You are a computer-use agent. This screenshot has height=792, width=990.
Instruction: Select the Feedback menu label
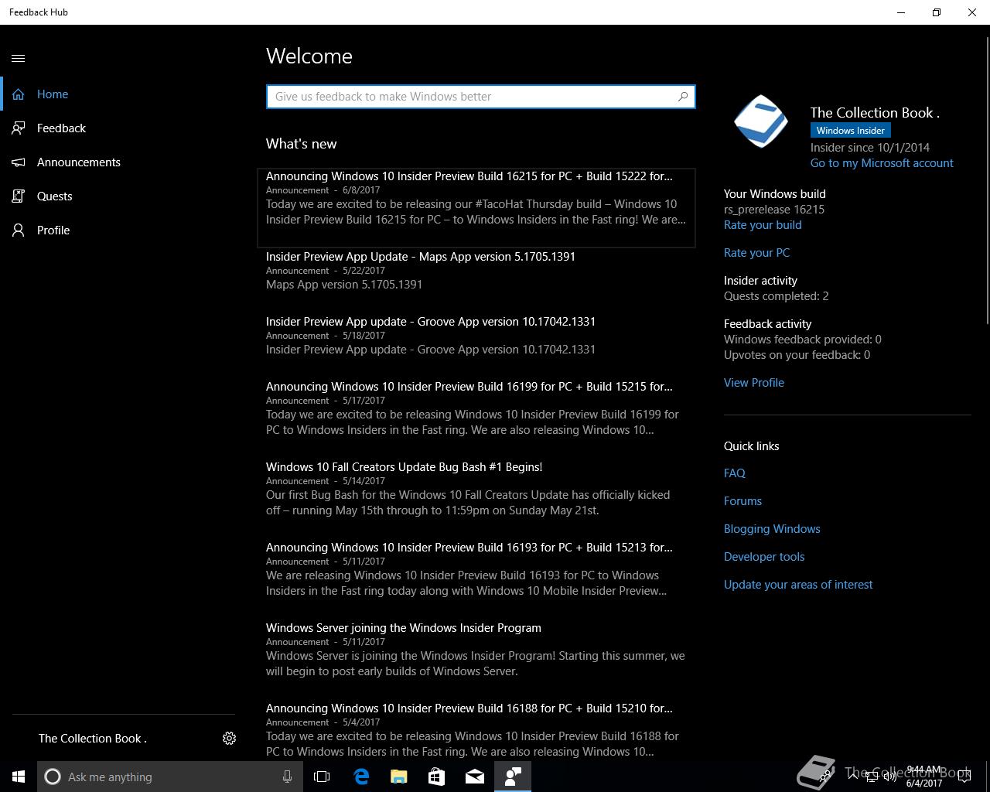[x=61, y=128]
